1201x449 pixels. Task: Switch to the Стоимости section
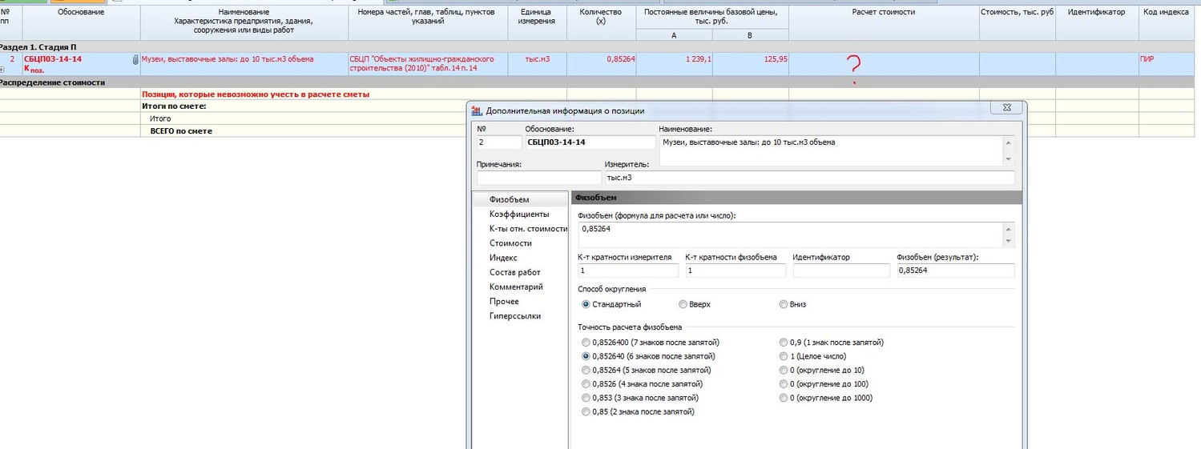click(510, 243)
